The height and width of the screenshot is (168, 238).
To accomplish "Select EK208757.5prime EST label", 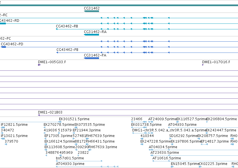I will click(x=213, y=136).
